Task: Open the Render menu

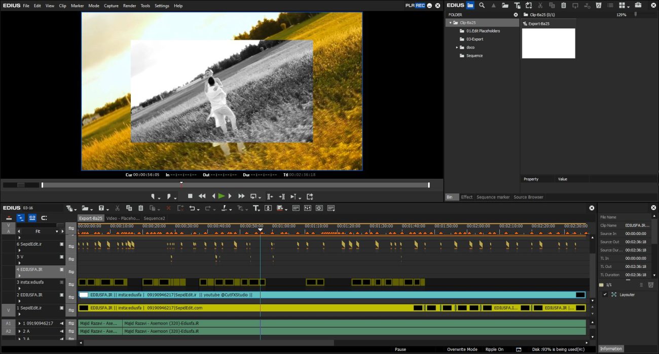Action: (129, 6)
